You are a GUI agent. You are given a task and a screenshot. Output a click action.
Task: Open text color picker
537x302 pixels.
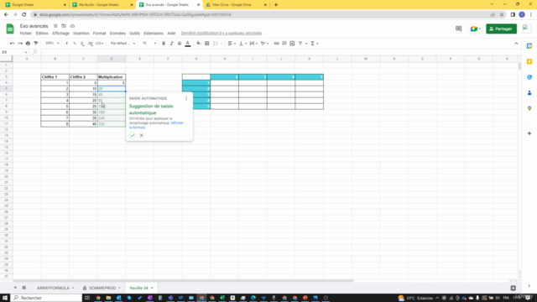pyautogui.click(x=188, y=44)
